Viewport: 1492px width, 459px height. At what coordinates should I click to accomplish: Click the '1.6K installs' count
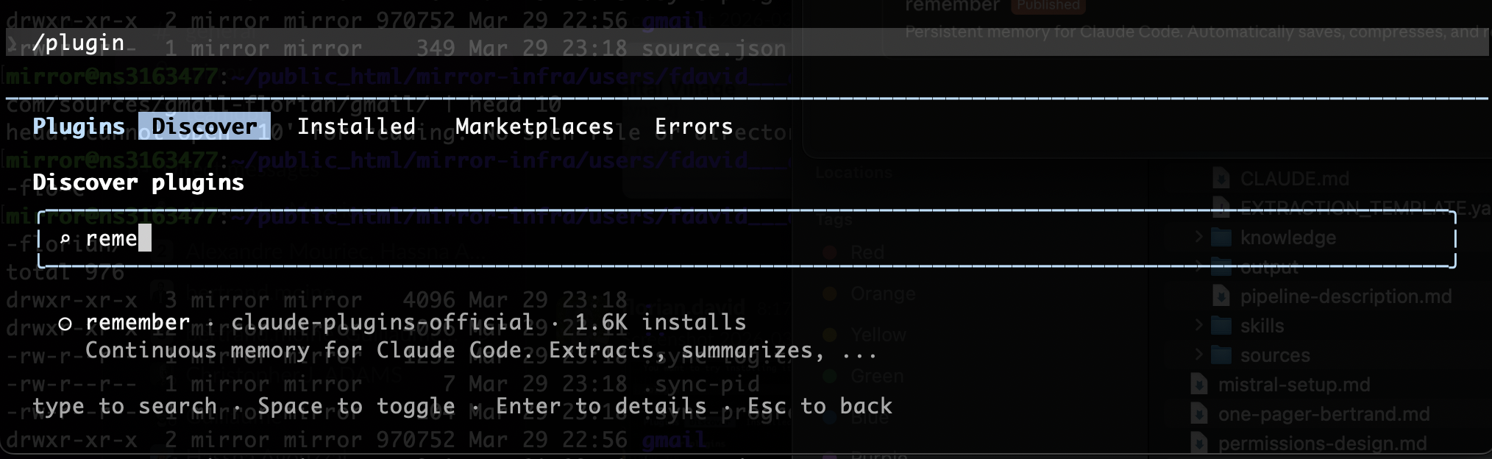tap(660, 322)
